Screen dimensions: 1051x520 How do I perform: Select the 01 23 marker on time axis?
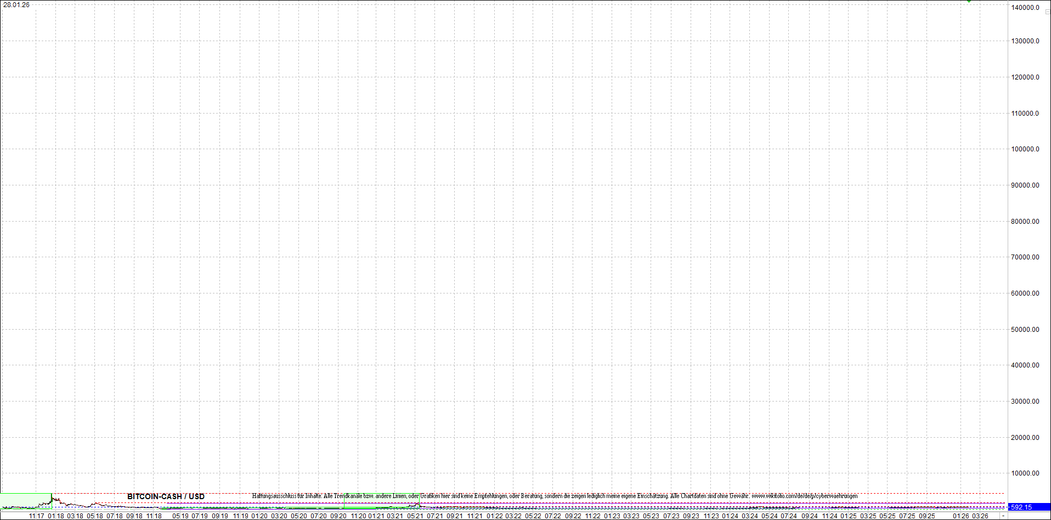(612, 516)
